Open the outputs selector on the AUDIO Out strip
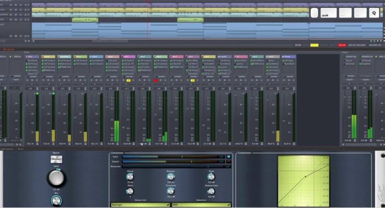The image size is (385, 208). (x=349, y=79)
